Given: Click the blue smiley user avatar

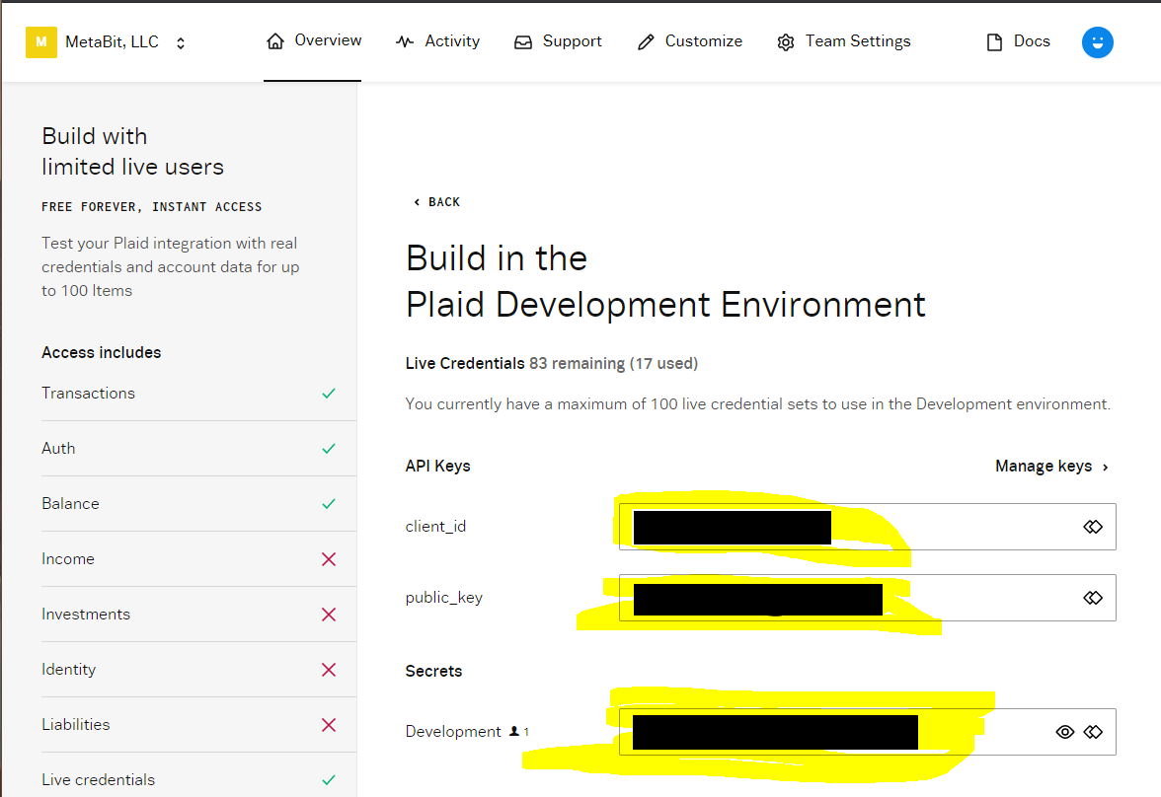Looking at the screenshot, I should click(1098, 42).
